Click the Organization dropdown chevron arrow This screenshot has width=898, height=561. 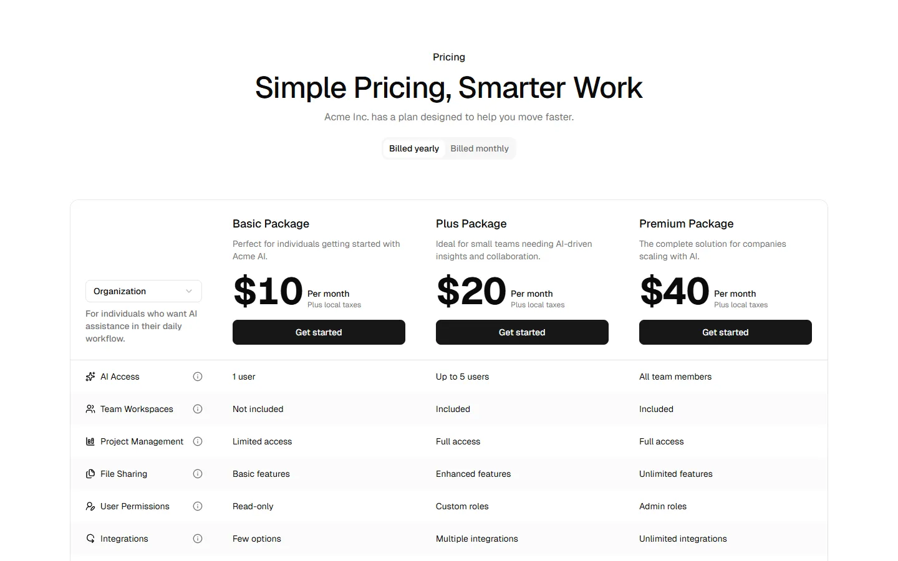pos(188,291)
